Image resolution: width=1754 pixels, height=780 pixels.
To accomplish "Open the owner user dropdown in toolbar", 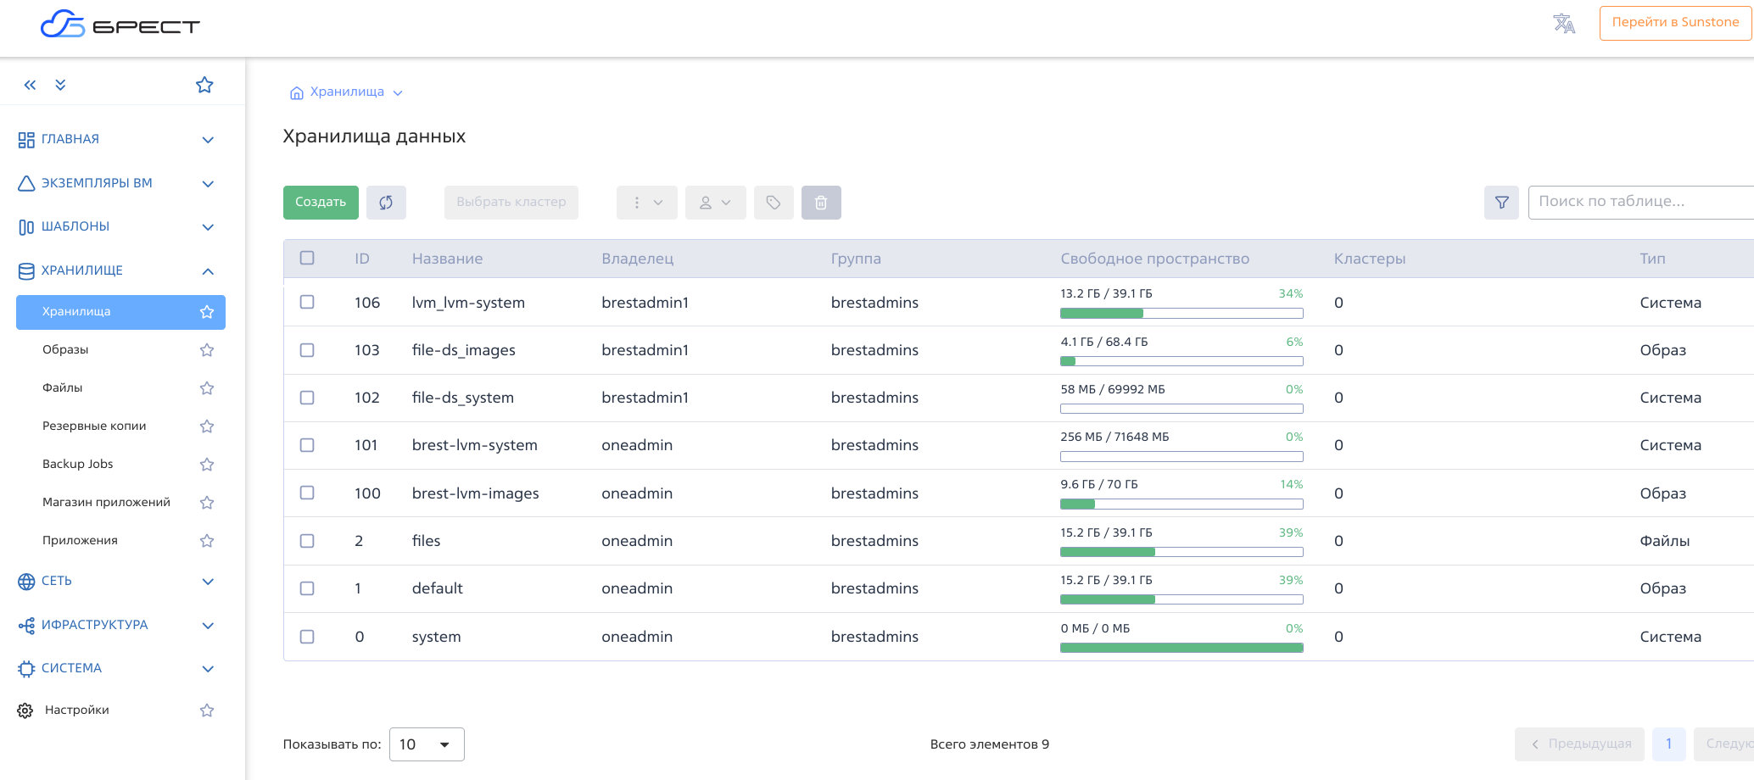I will pyautogui.click(x=715, y=203).
